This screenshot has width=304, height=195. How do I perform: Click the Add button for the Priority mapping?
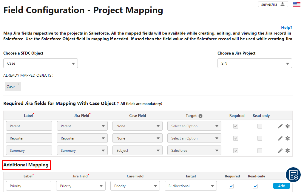coord(281,186)
